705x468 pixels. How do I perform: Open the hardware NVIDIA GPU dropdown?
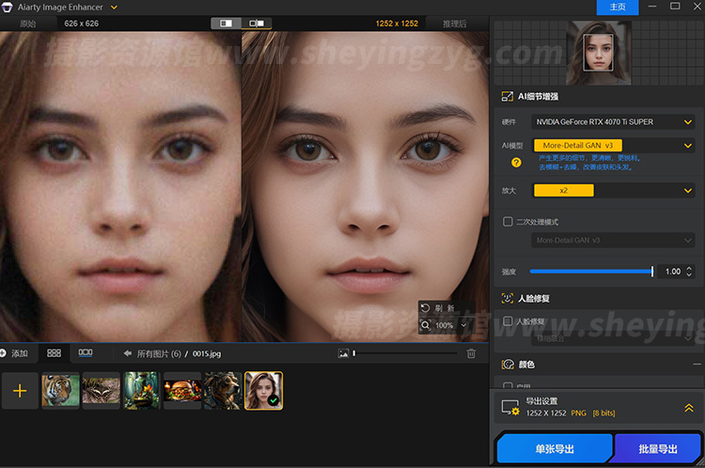(x=612, y=121)
